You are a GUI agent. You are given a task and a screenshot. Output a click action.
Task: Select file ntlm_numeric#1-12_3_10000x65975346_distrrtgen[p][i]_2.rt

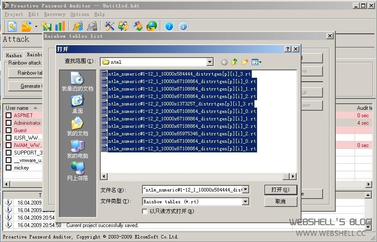click(x=179, y=134)
